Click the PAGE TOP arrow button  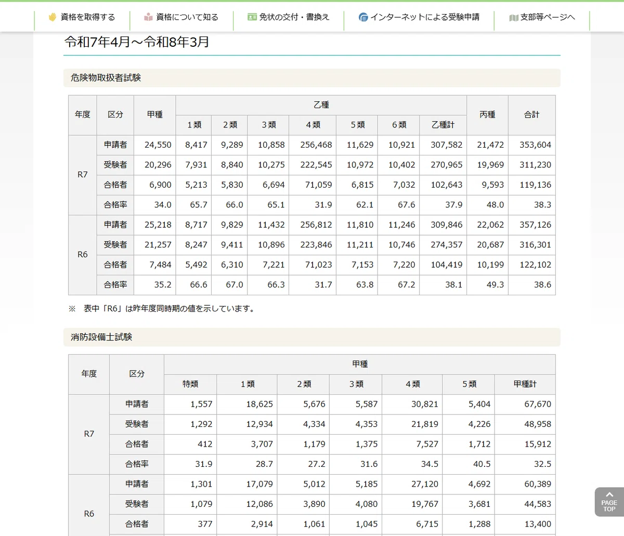tap(609, 502)
